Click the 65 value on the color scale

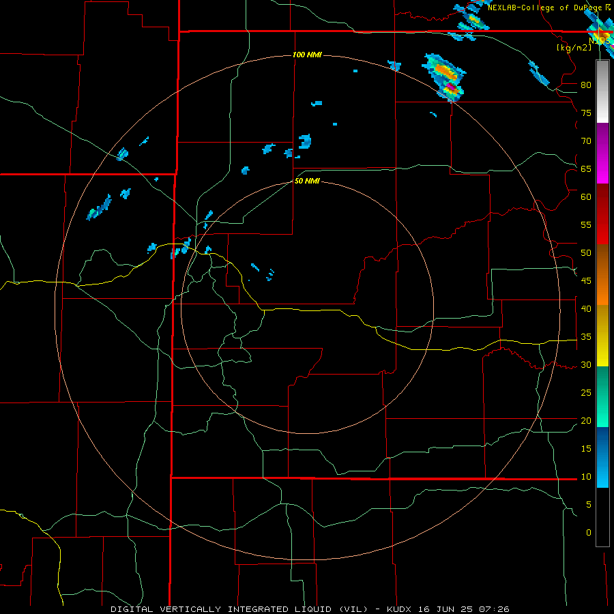click(586, 169)
